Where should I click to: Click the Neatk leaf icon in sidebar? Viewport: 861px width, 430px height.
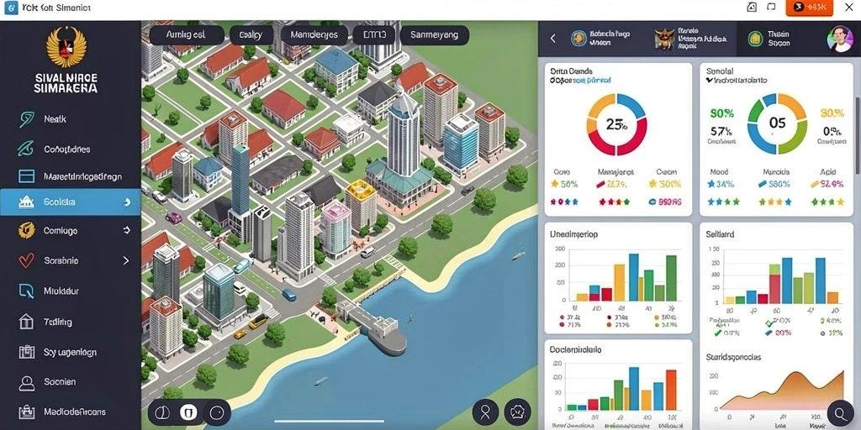[26, 119]
